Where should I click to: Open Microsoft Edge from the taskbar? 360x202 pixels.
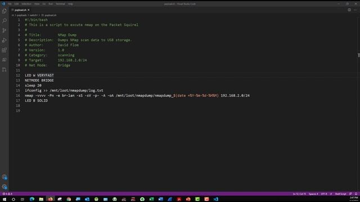pos(32,199)
